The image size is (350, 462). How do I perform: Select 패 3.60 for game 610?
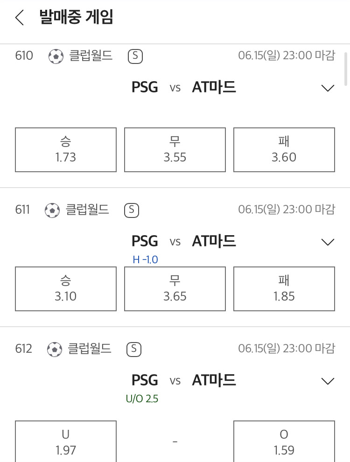click(x=284, y=150)
